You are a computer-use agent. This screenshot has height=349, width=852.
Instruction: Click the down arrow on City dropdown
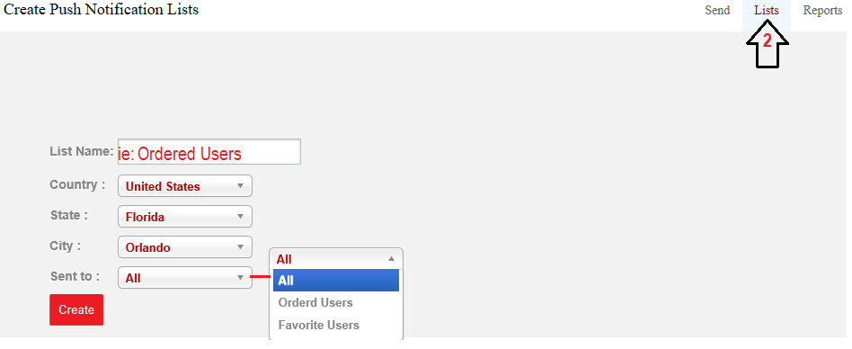click(x=240, y=246)
